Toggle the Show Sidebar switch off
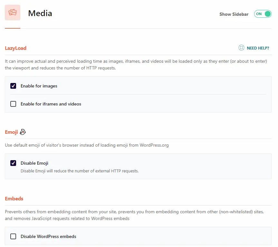The height and width of the screenshot is (247, 278). [263, 14]
